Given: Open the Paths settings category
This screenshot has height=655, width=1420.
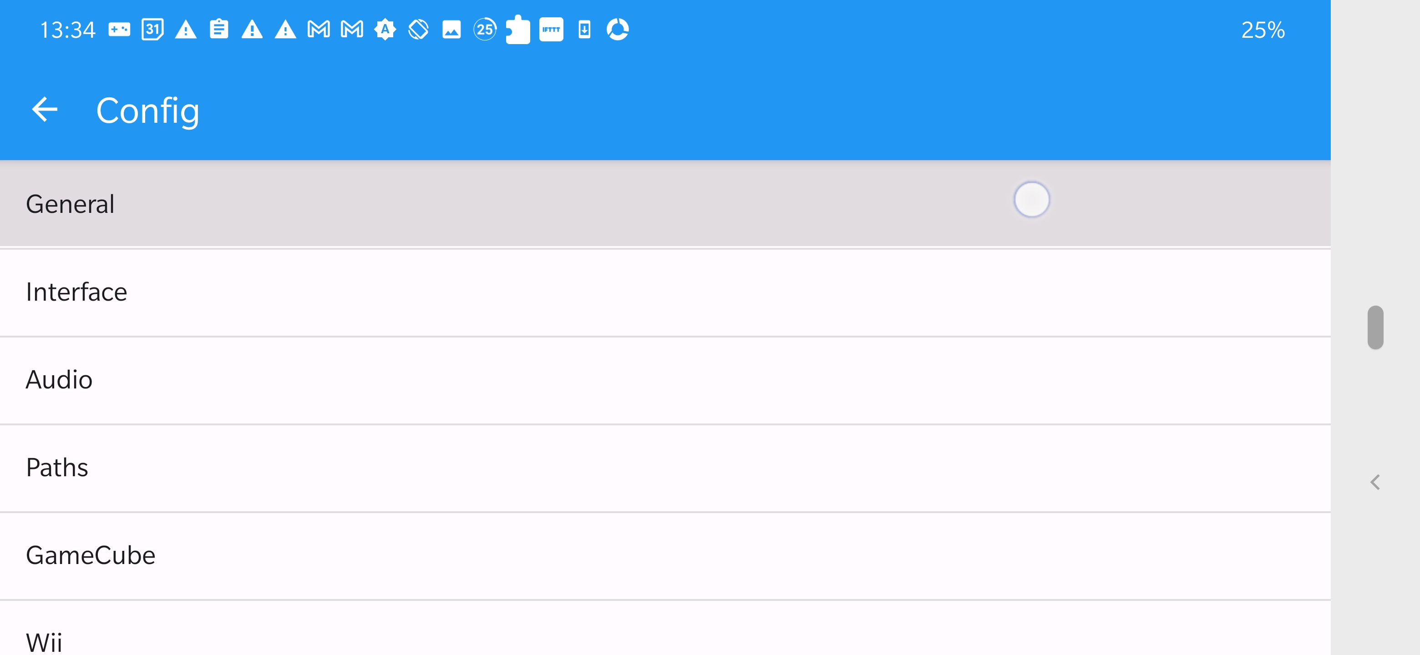Looking at the screenshot, I should click(57, 467).
